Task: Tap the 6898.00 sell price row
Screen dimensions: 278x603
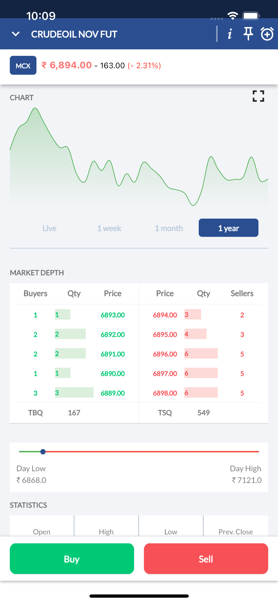Action: pos(165,393)
